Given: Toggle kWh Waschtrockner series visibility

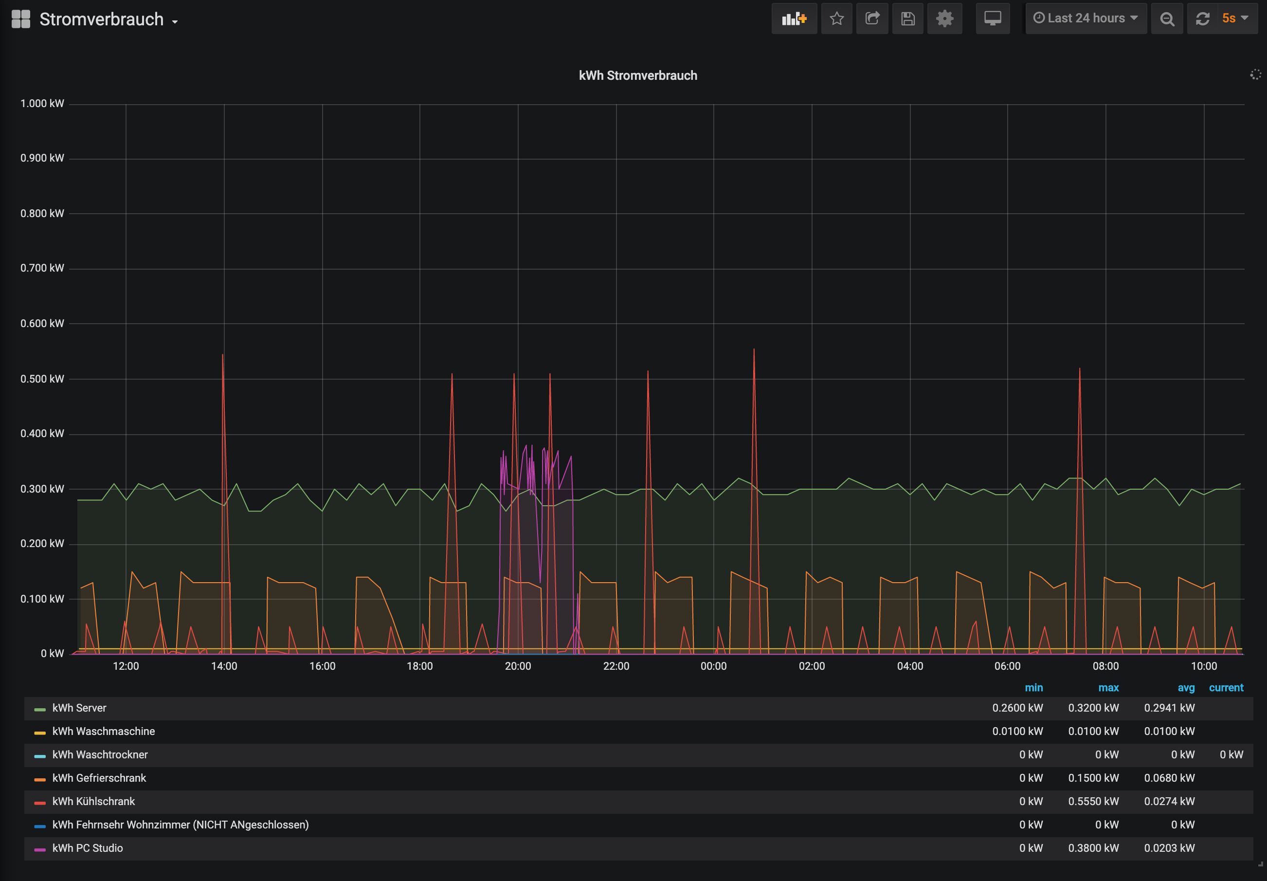Looking at the screenshot, I should tap(100, 754).
